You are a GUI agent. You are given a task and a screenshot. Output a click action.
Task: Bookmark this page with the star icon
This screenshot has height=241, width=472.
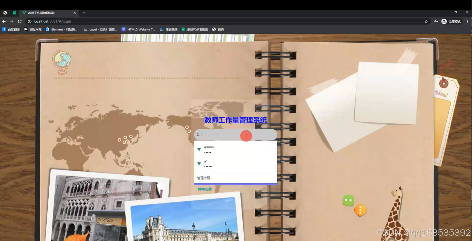[426, 21]
